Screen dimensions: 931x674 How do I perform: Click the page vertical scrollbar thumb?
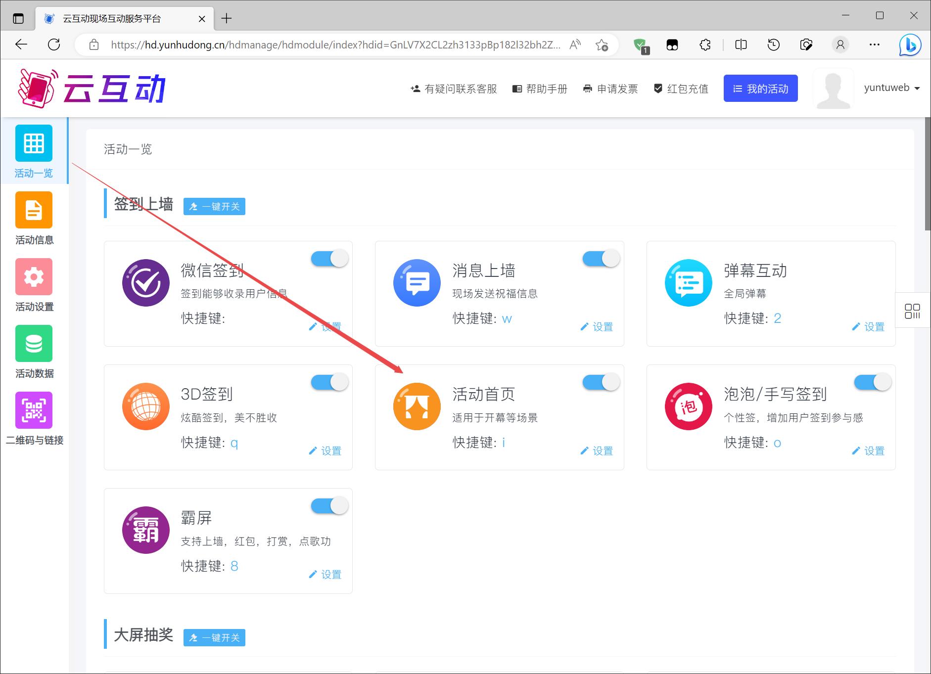pyautogui.click(x=928, y=174)
